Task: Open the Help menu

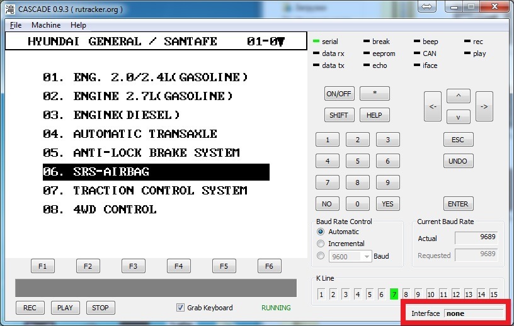Action: (78, 25)
